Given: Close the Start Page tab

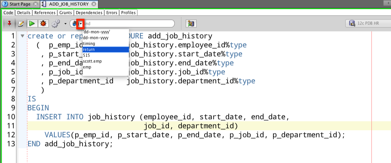Looking at the screenshot, I should tap(36, 4).
